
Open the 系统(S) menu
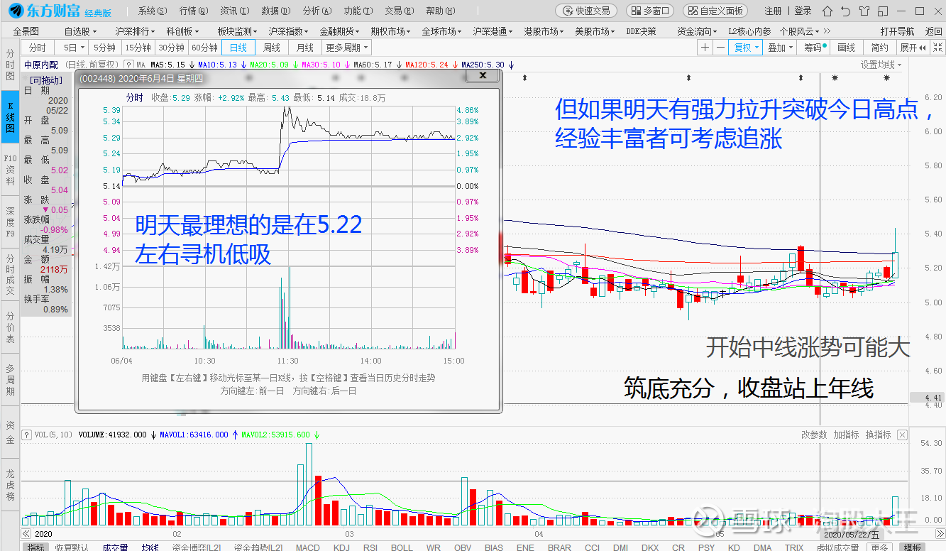pos(153,11)
